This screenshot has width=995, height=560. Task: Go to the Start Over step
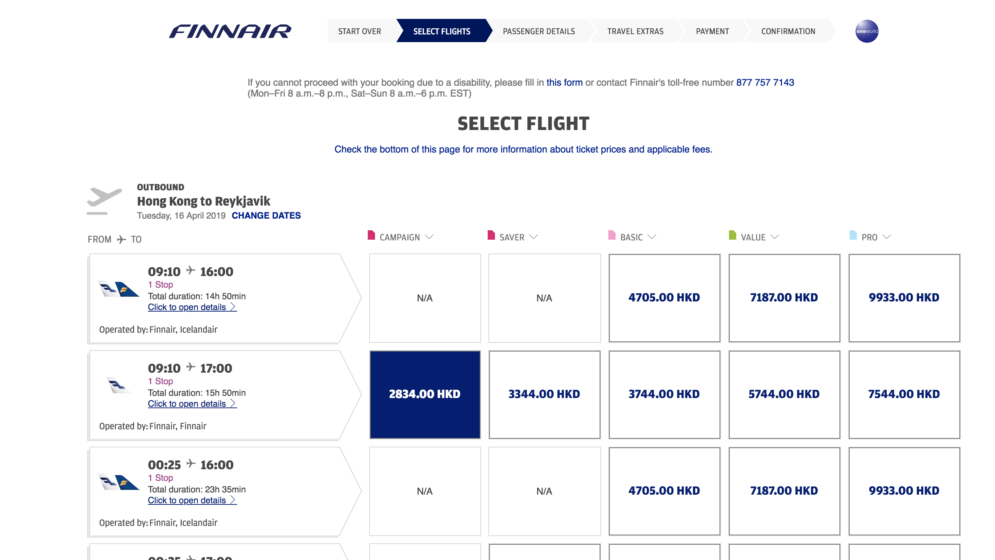click(359, 31)
